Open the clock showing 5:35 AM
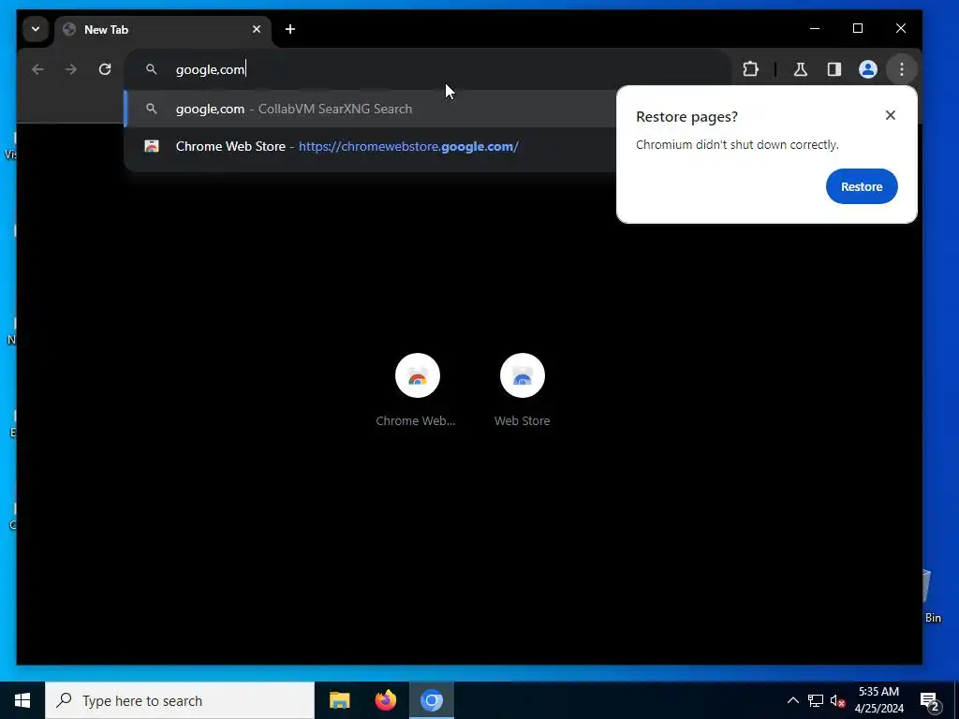Screen dimensions: 959x719 878,700
